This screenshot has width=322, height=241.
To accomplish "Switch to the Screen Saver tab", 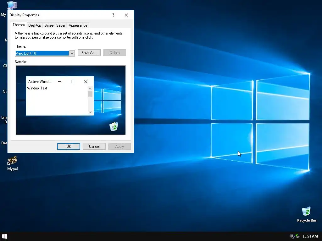I will (x=55, y=25).
